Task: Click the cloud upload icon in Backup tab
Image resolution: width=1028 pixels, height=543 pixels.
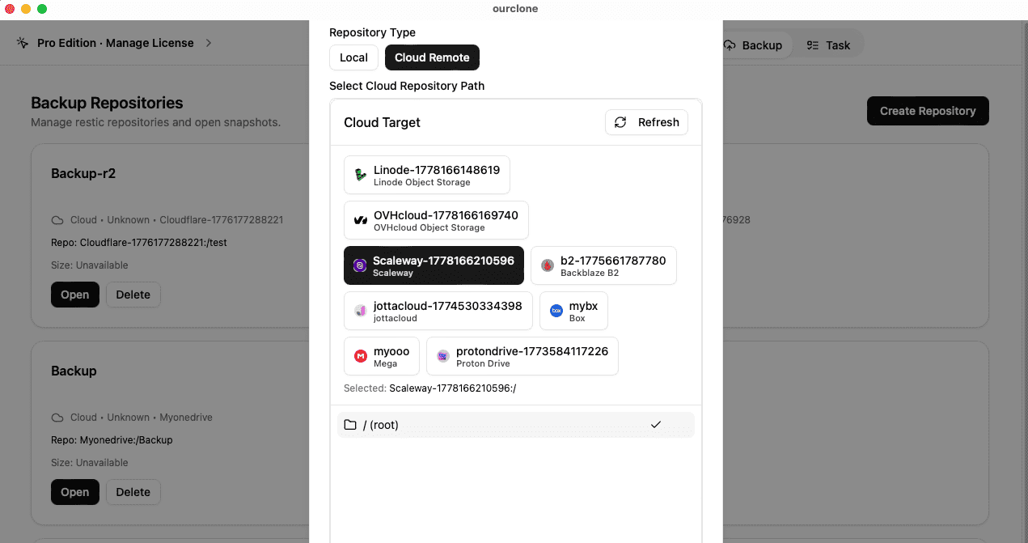Action: (730, 45)
